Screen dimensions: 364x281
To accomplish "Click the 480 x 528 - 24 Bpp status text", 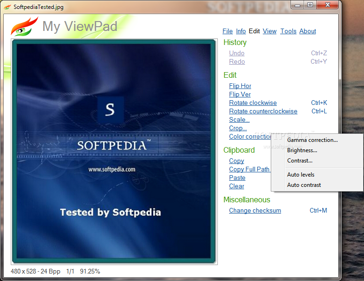I will click(35, 271).
